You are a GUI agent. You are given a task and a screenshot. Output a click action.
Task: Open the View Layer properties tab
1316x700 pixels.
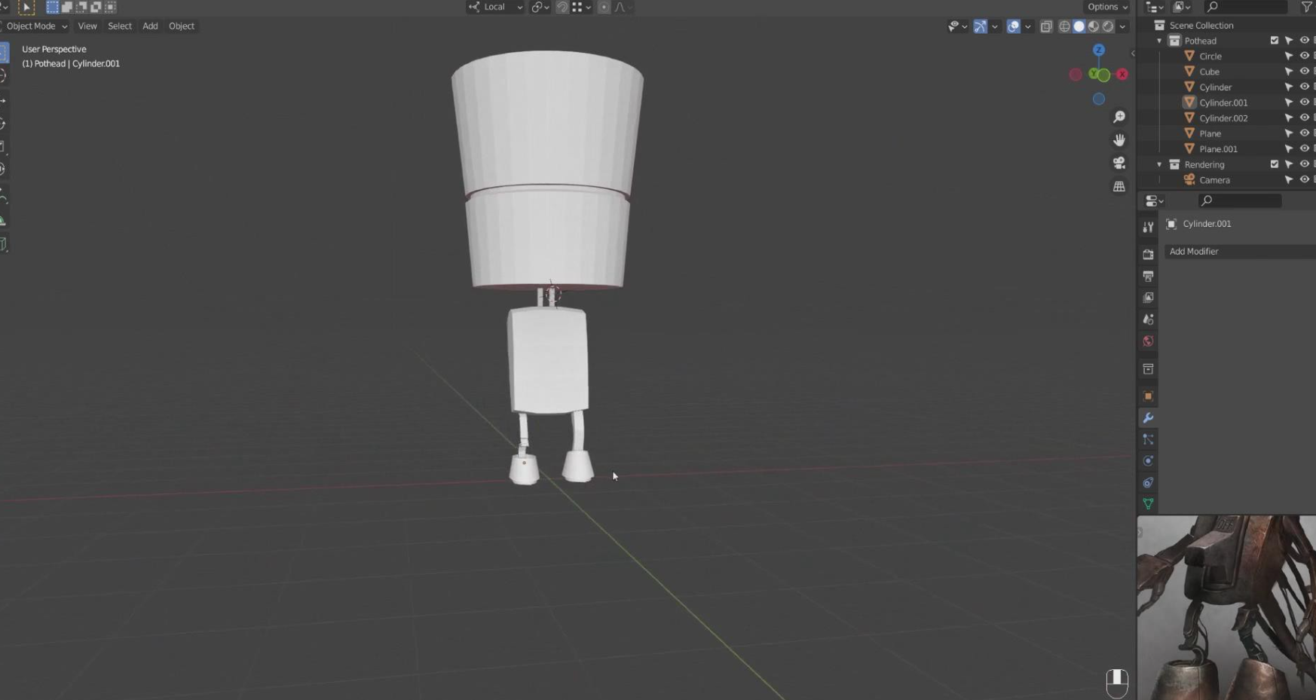[x=1148, y=298]
